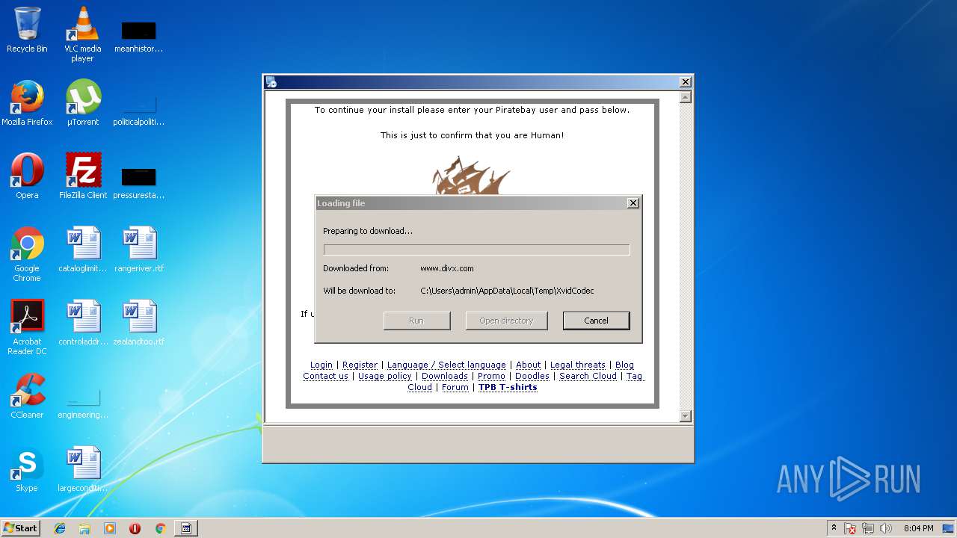957x538 pixels.
Task: Select the politicalpoliti desktop file
Action: (x=139, y=109)
